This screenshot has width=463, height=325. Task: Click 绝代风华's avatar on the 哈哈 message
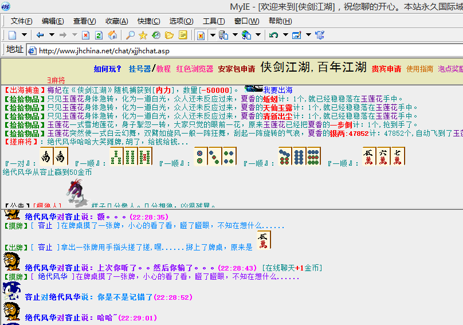(12, 311)
